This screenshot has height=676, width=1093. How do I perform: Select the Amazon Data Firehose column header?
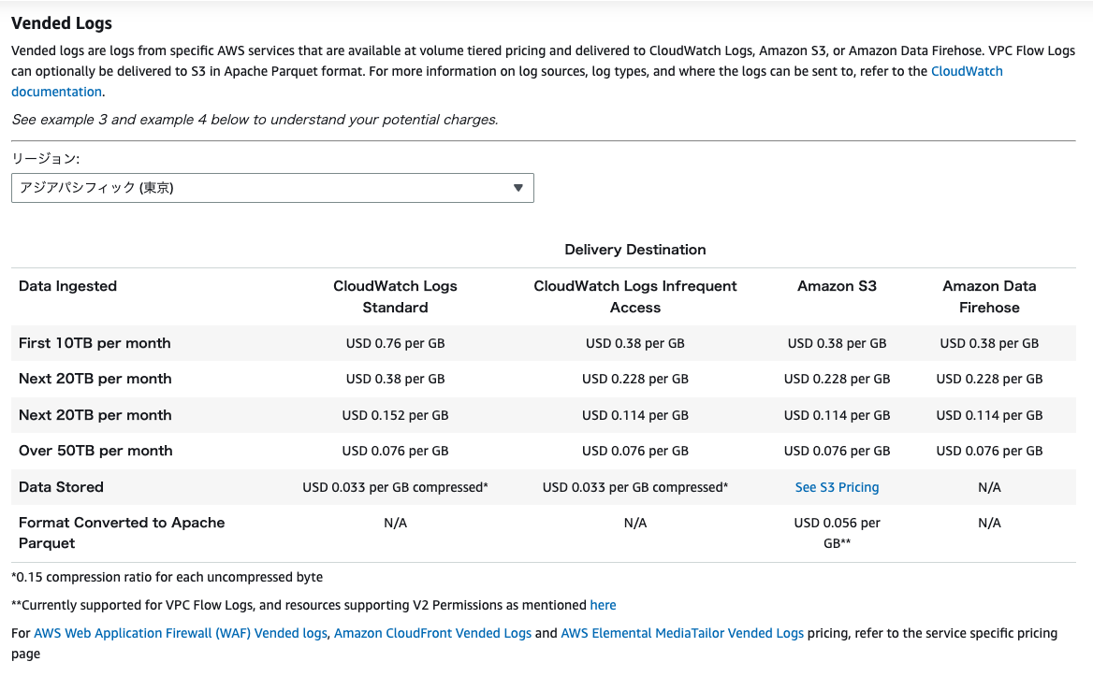[989, 296]
